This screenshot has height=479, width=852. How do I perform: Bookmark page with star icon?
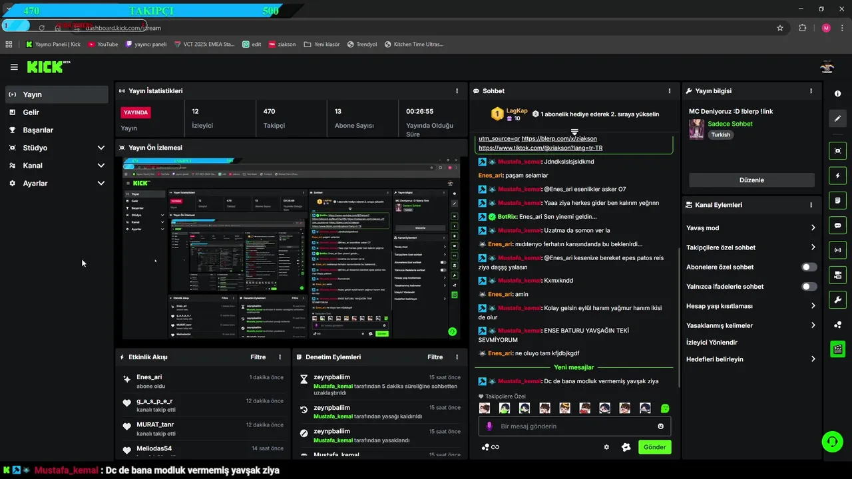coord(780,28)
